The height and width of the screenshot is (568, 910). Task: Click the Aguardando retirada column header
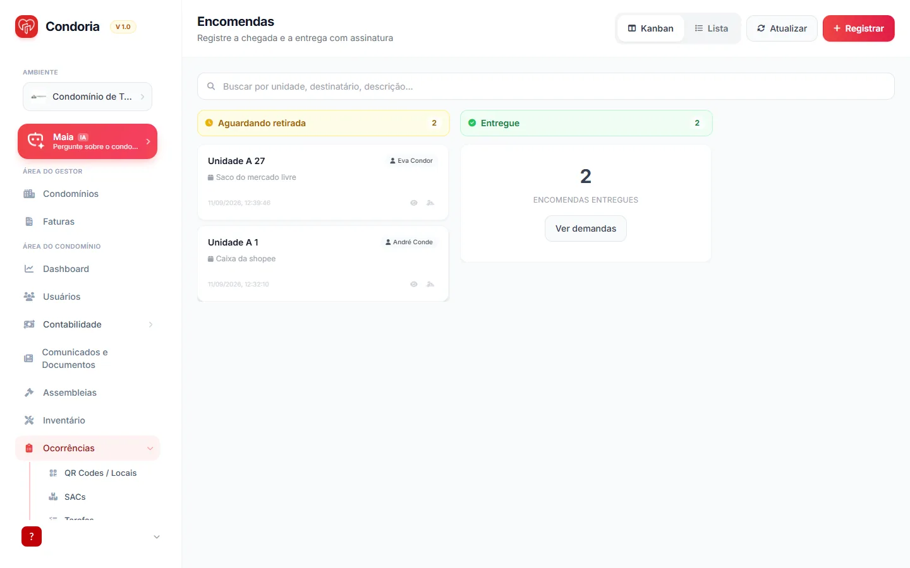coord(324,123)
